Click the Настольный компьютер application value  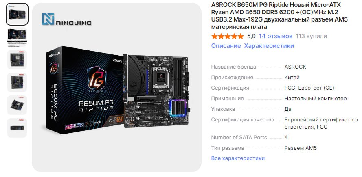(315, 99)
